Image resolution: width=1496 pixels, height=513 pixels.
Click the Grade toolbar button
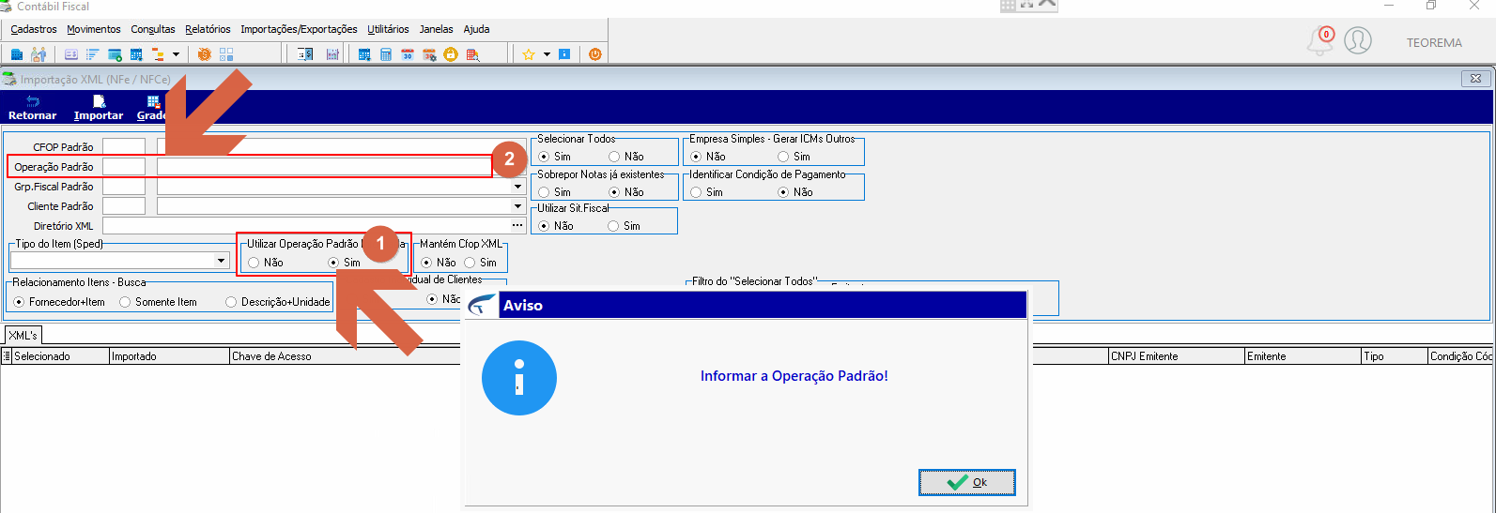151,108
